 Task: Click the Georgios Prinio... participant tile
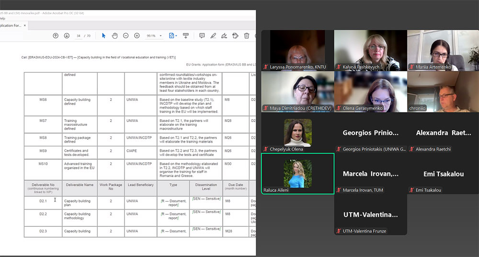(371, 133)
